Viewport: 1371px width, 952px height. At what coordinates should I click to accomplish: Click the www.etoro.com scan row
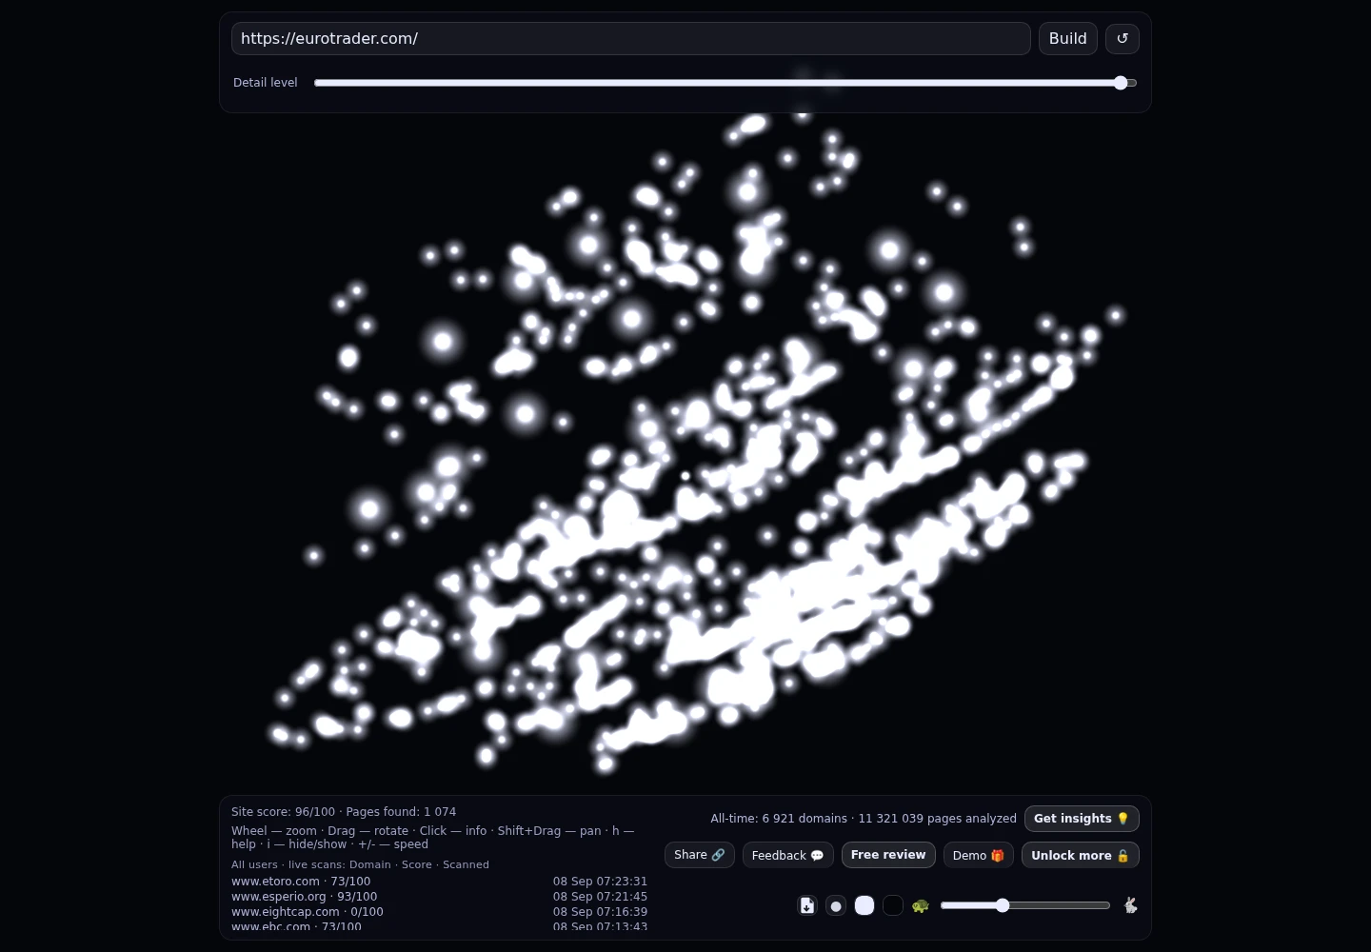(x=439, y=882)
